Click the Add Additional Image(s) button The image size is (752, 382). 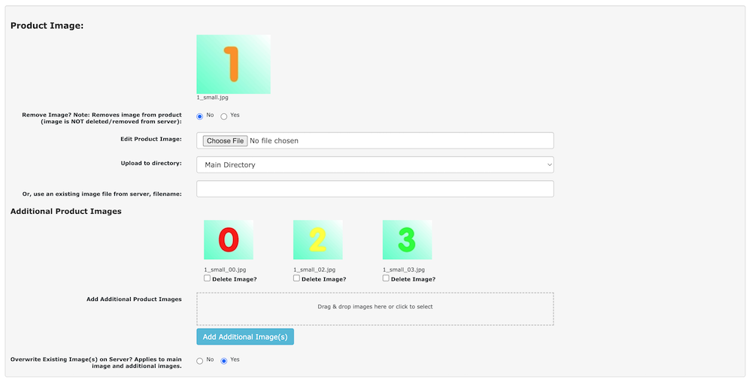click(245, 337)
